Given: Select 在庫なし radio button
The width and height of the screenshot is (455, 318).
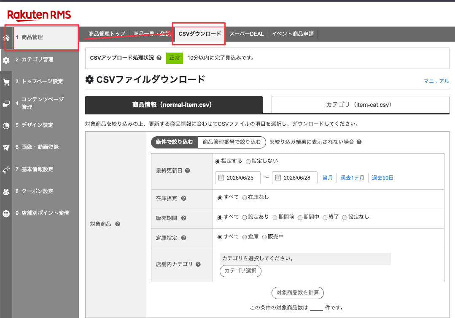Looking at the screenshot, I should coord(245,198).
